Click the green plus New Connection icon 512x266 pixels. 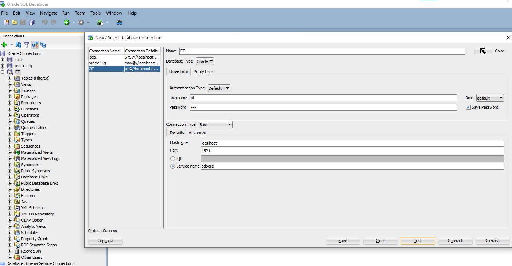[x=4, y=45]
